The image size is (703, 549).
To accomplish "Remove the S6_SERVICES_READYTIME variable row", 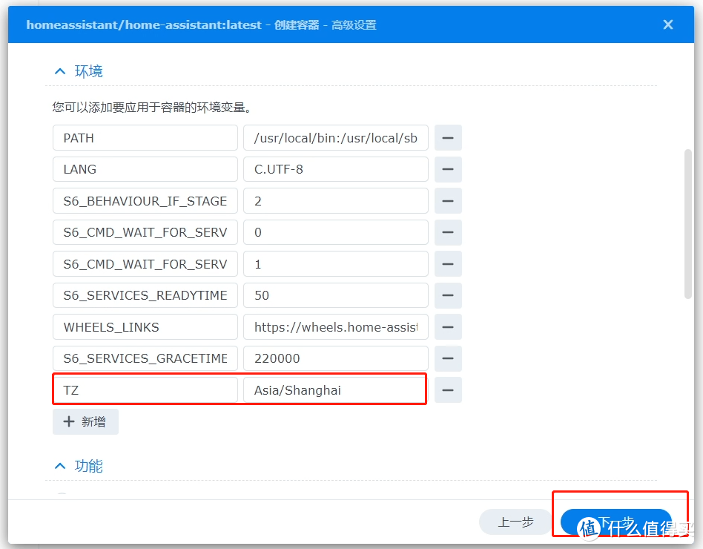I will point(448,295).
